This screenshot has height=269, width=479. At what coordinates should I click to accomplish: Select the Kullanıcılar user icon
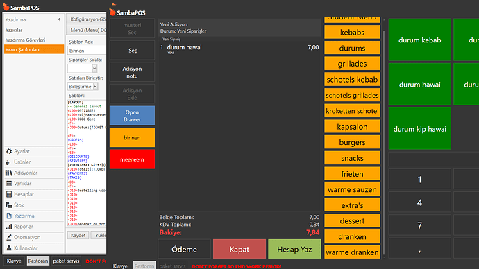[x=9, y=248]
